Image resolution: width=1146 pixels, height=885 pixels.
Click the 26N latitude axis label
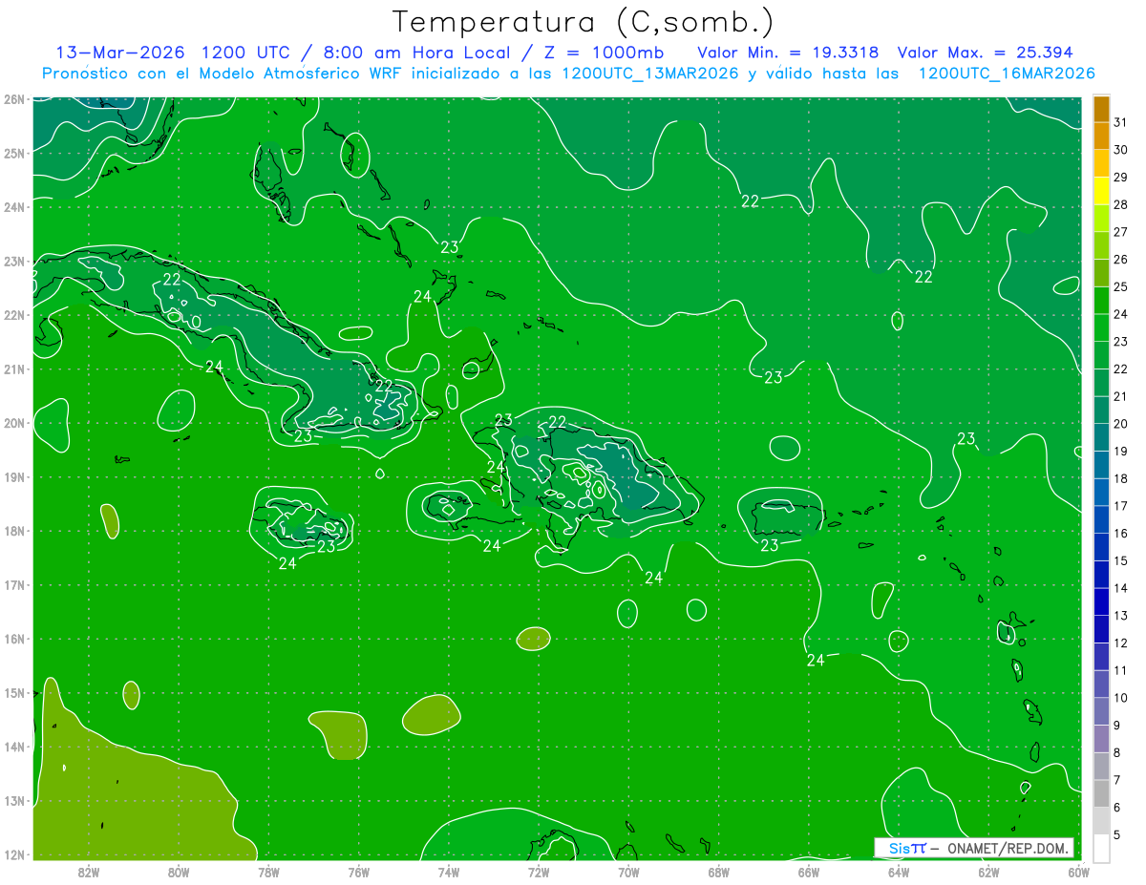[x=13, y=99]
